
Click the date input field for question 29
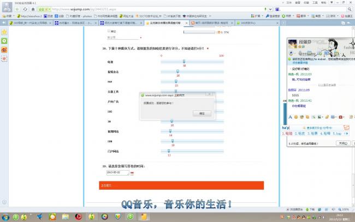tap(118, 173)
